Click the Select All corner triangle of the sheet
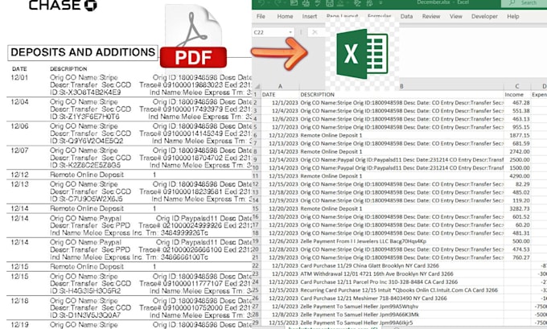The width and height of the screenshot is (547, 329). 257,86
